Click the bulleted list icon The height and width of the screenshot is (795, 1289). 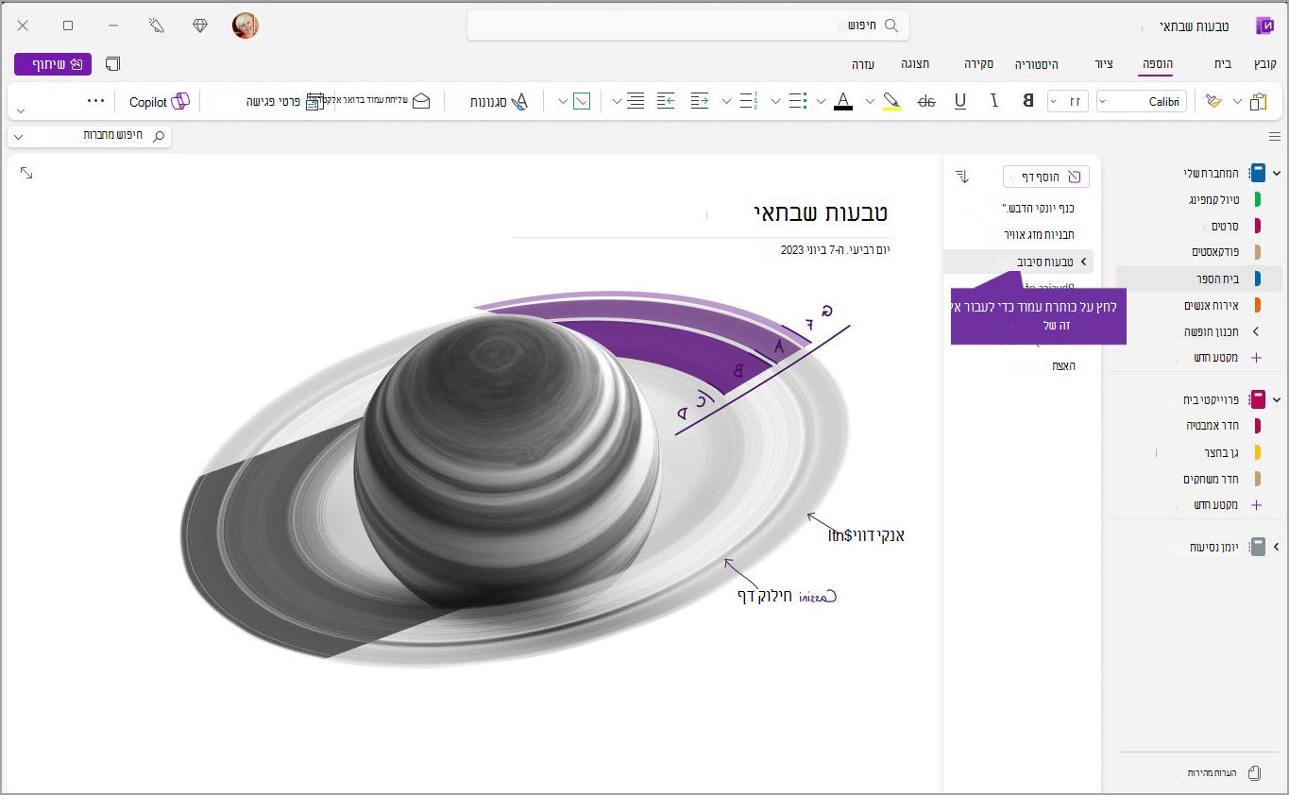(x=797, y=101)
